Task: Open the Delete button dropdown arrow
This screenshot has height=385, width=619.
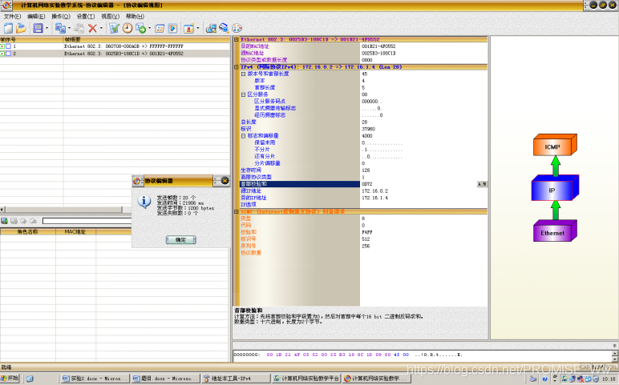Action: pos(101,28)
